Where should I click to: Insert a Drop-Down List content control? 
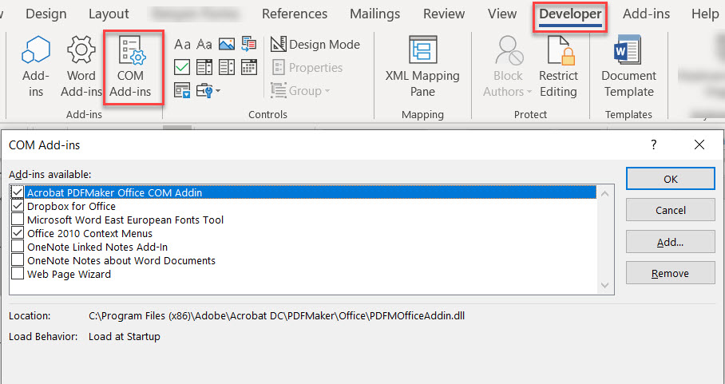pos(227,68)
